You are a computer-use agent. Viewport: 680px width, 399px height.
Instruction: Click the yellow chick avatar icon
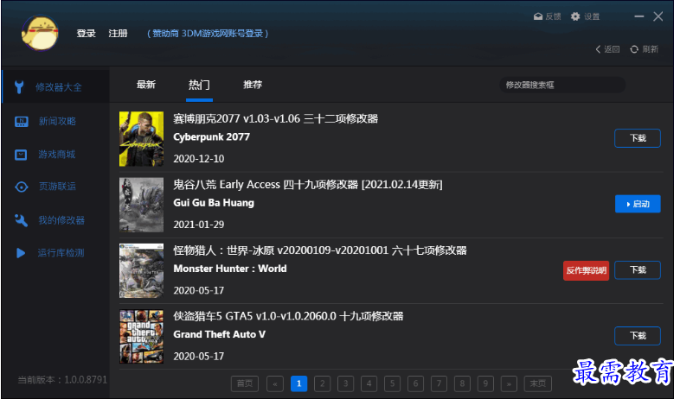click(x=40, y=33)
